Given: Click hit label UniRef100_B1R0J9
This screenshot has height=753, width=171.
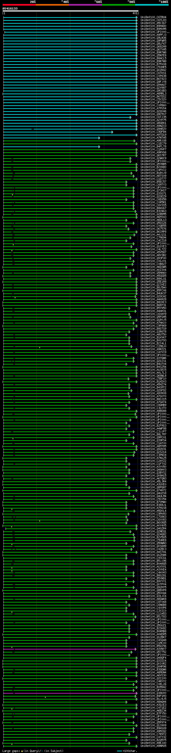Looking at the screenshot, I should pyautogui.click(x=153, y=173).
